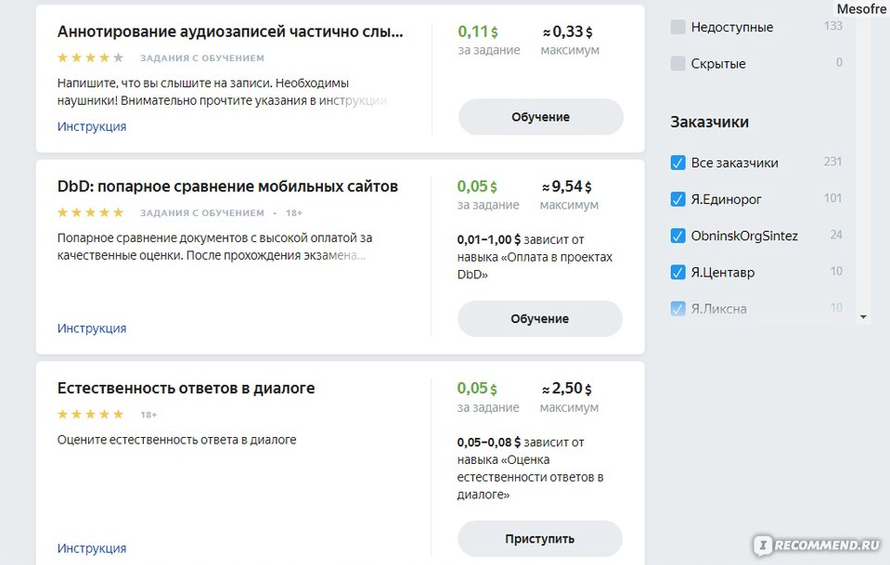Viewport: 890px width, 565px height.
Task: Click star rating of dialogue naturalness task
Action: (x=90, y=414)
